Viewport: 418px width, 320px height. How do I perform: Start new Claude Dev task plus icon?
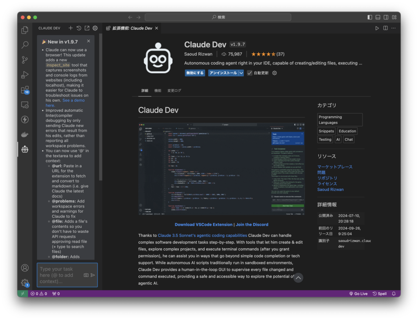[70, 28]
